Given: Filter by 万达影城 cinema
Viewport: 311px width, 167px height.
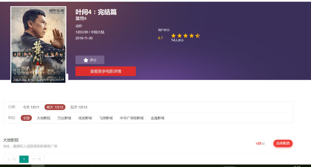Looking at the screenshot, I should [x=64, y=118].
